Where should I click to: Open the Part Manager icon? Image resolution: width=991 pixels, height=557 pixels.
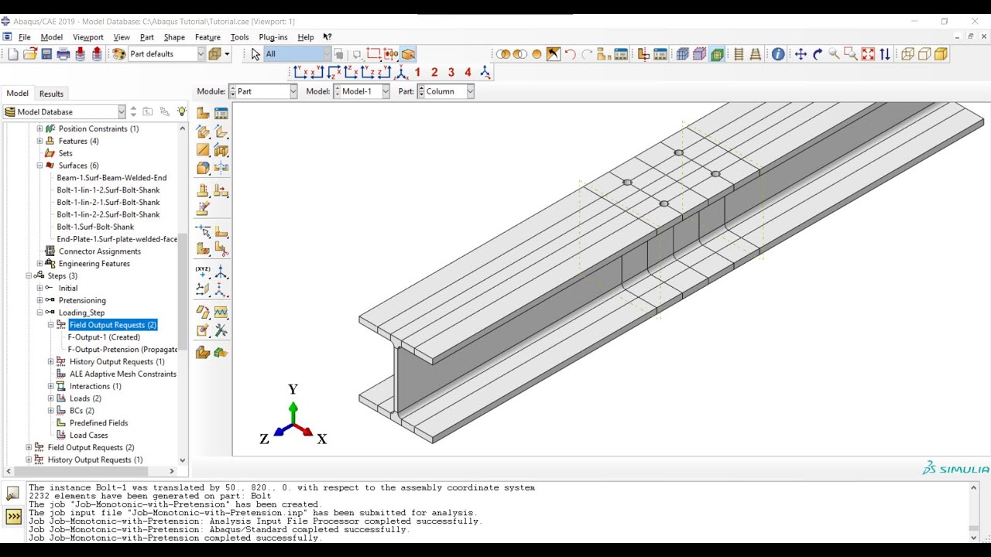click(x=221, y=113)
